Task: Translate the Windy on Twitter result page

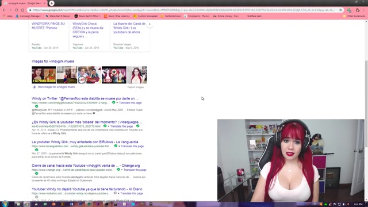Action: [x=131, y=103]
